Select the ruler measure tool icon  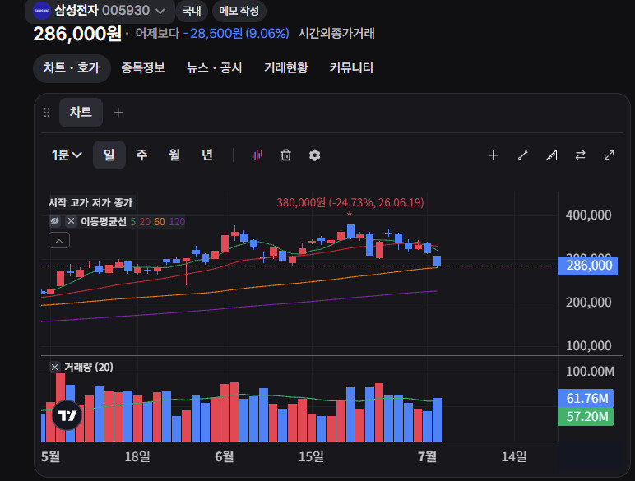point(552,155)
